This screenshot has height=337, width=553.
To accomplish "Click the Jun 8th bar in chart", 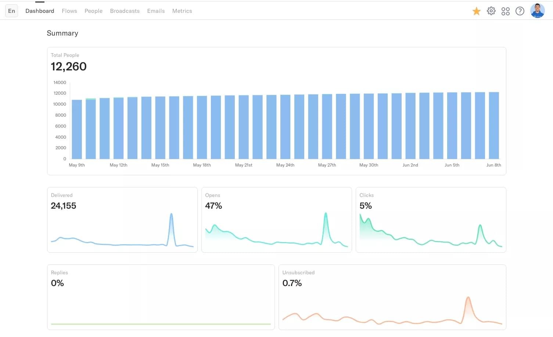I will pos(494,125).
